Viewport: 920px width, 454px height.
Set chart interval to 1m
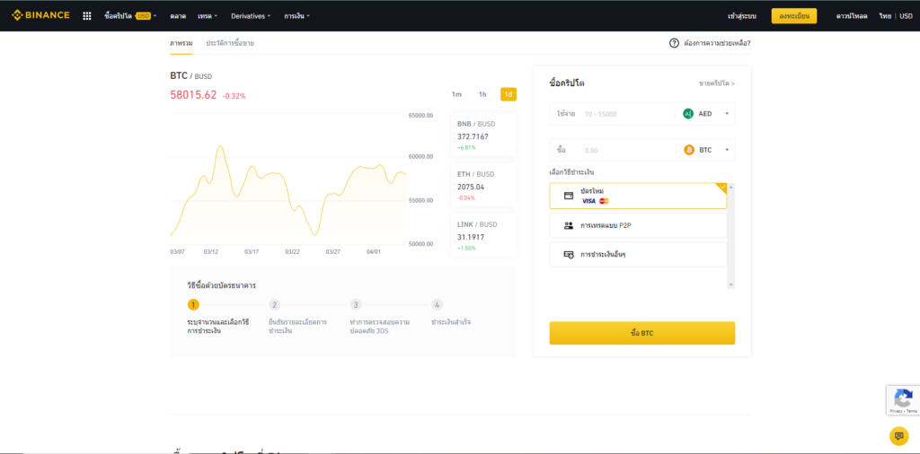[456, 94]
